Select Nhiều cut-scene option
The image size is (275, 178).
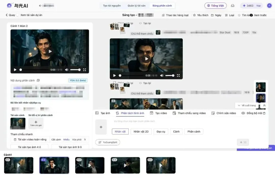66,139
